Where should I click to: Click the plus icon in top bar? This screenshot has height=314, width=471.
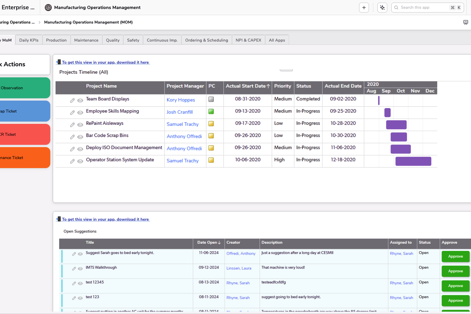point(364,8)
